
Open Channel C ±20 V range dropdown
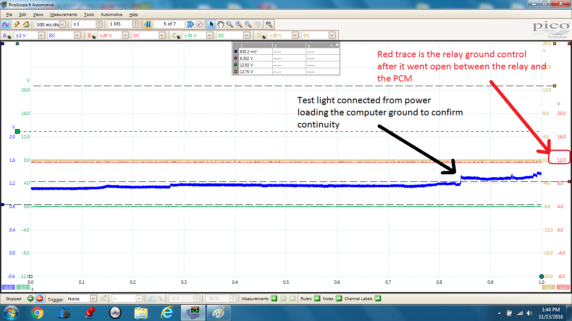210,36
